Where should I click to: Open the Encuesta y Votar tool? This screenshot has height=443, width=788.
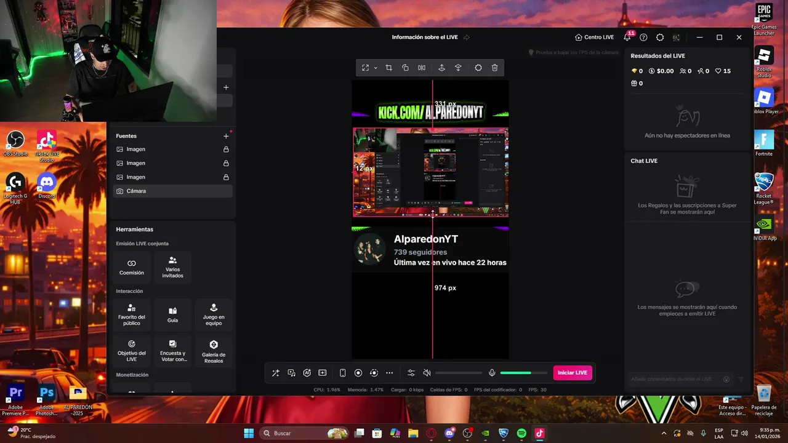click(x=173, y=351)
